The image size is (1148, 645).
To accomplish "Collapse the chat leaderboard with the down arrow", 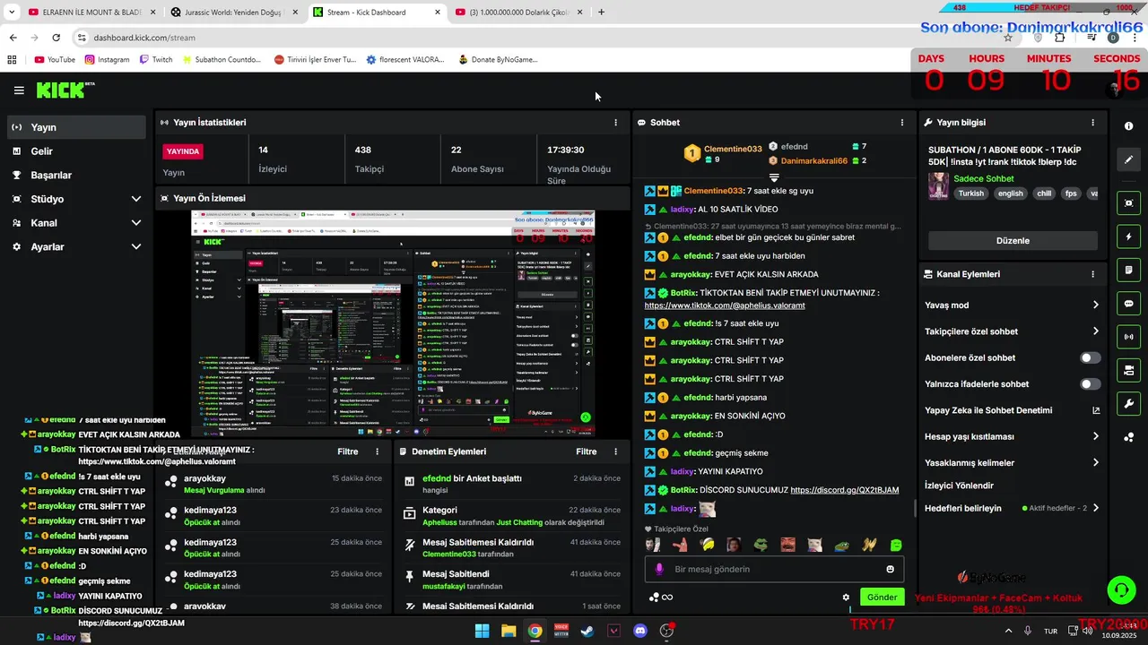I will click(x=774, y=178).
